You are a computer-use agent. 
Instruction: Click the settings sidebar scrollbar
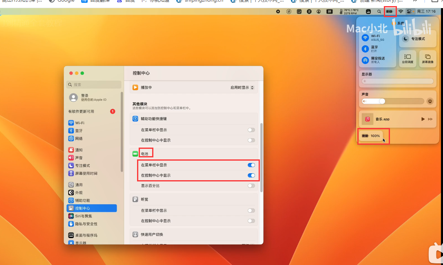122,132
